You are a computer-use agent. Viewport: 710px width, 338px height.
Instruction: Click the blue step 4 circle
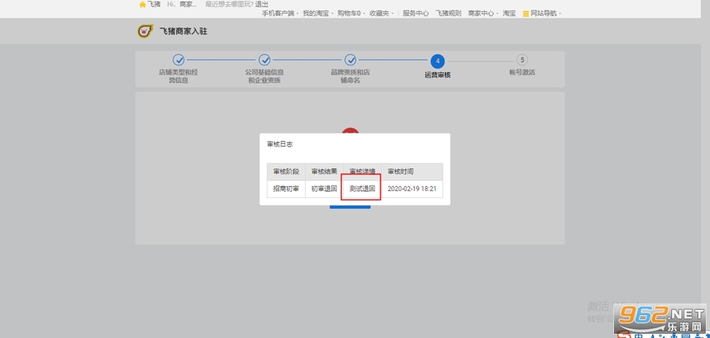pyautogui.click(x=437, y=61)
